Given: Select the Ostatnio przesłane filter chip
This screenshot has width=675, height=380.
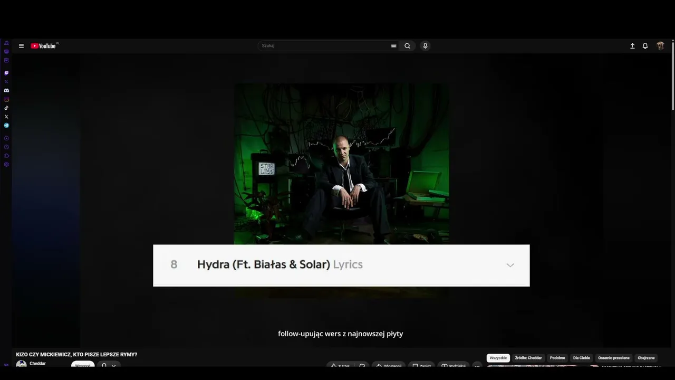Looking at the screenshot, I should (x=614, y=358).
